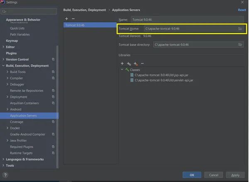The width and height of the screenshot is (249, 182).
Task: Expand the Java Profiler node
Action: coord(7,140)
